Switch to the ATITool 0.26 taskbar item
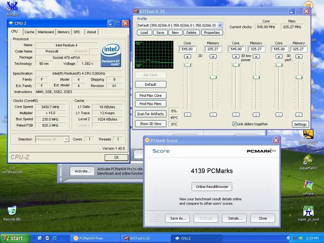Viewport: 324px width, 243px height. (146, 239)
